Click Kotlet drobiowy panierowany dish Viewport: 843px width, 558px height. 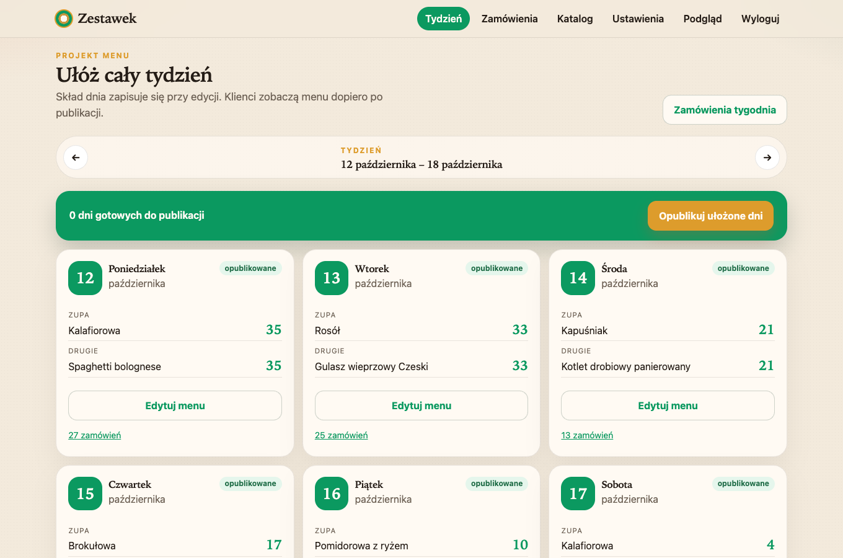point(625,366)
